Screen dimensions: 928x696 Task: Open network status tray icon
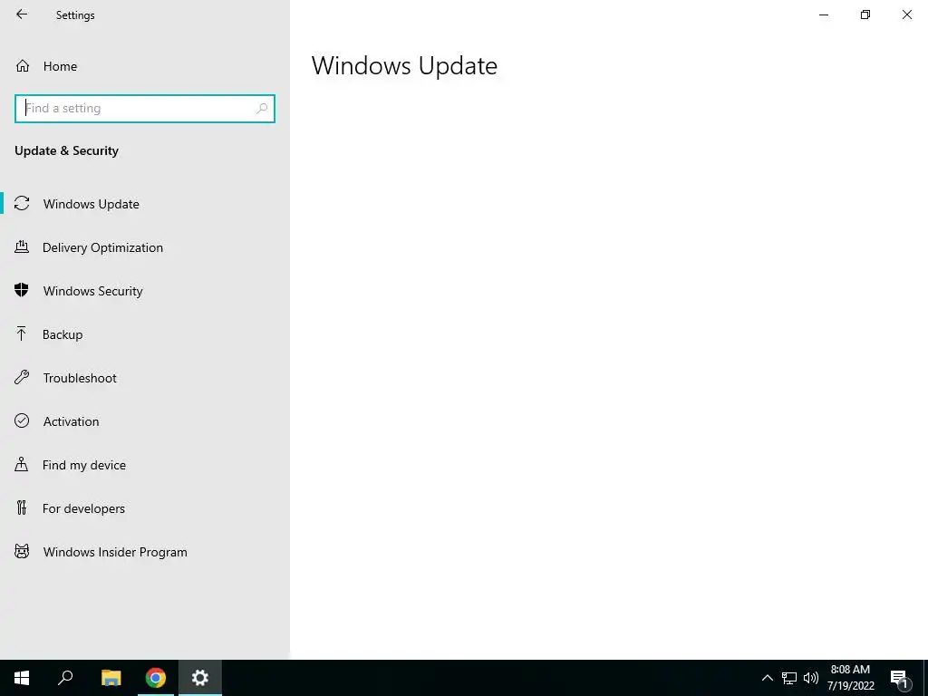pos(789,678)
